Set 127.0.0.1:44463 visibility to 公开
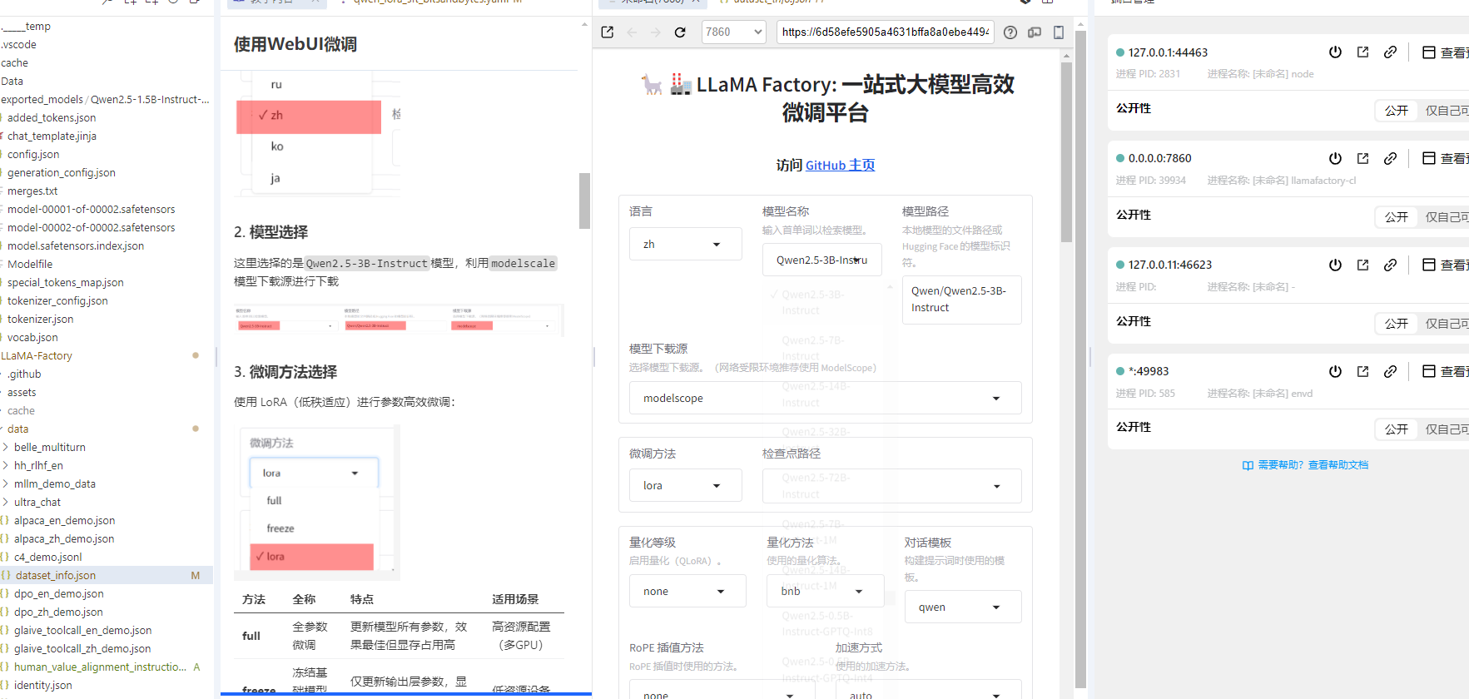 point(1397,111)
